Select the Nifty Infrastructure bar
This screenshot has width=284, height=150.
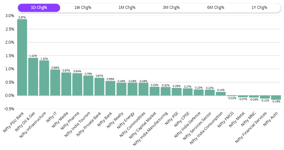[44, 78]
